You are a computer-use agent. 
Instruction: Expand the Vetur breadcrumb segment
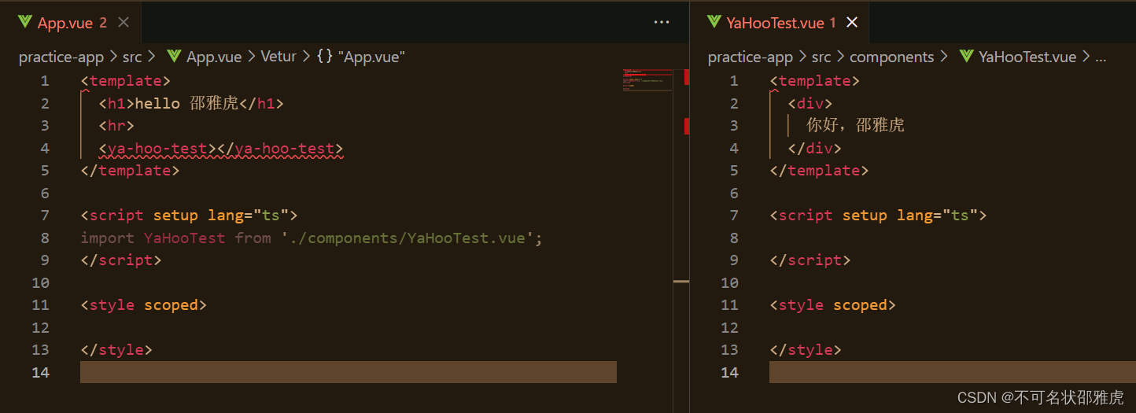point(278,57)
